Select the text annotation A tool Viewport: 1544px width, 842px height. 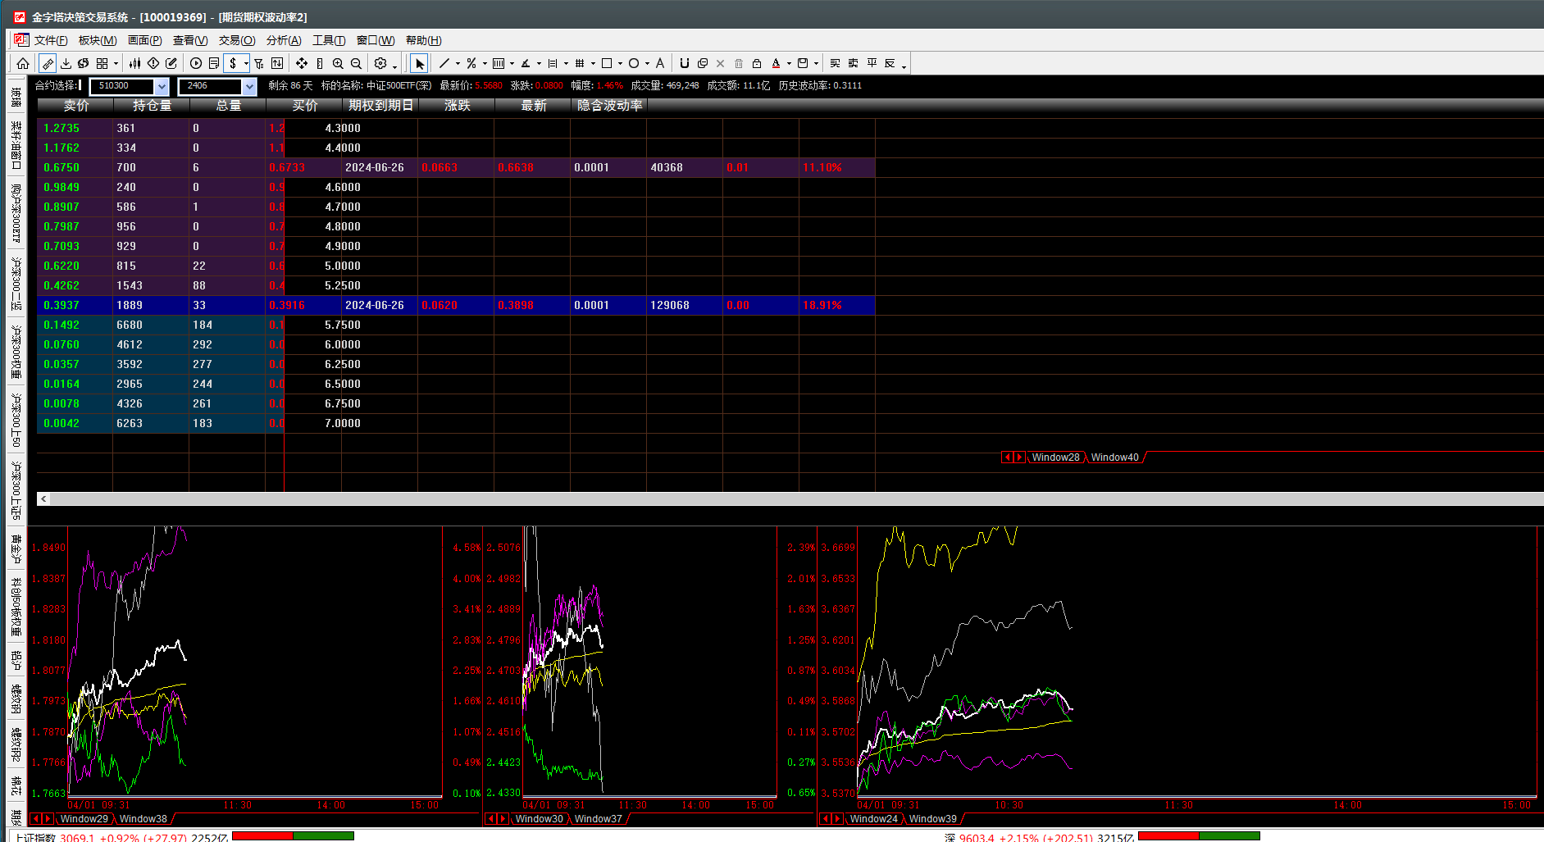pyautogui.click(x=660, y=63)
